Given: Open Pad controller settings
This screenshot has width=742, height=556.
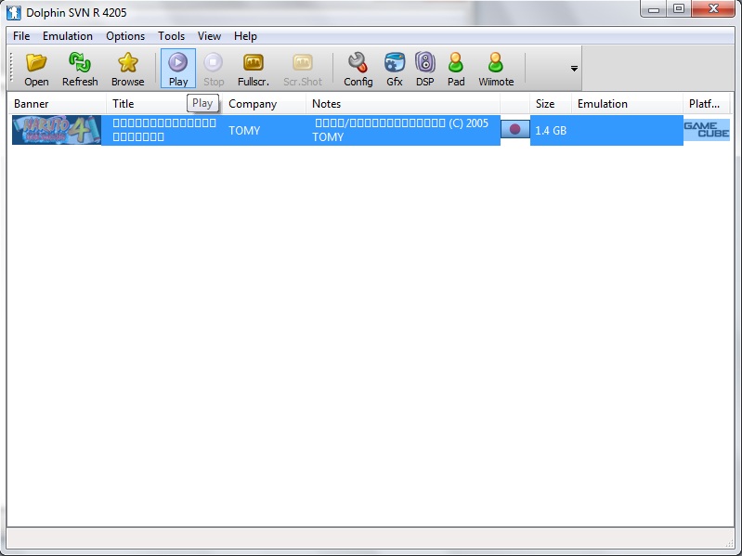Looking at the screenshot, I should point(456,69).
